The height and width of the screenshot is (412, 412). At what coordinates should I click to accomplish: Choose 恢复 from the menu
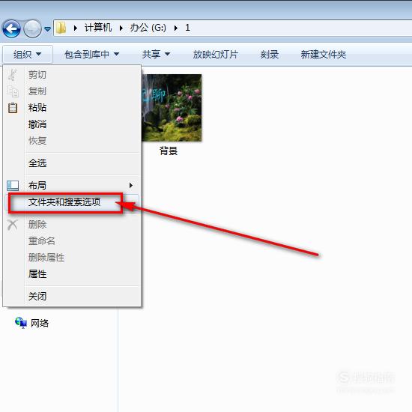pos(72,141)
